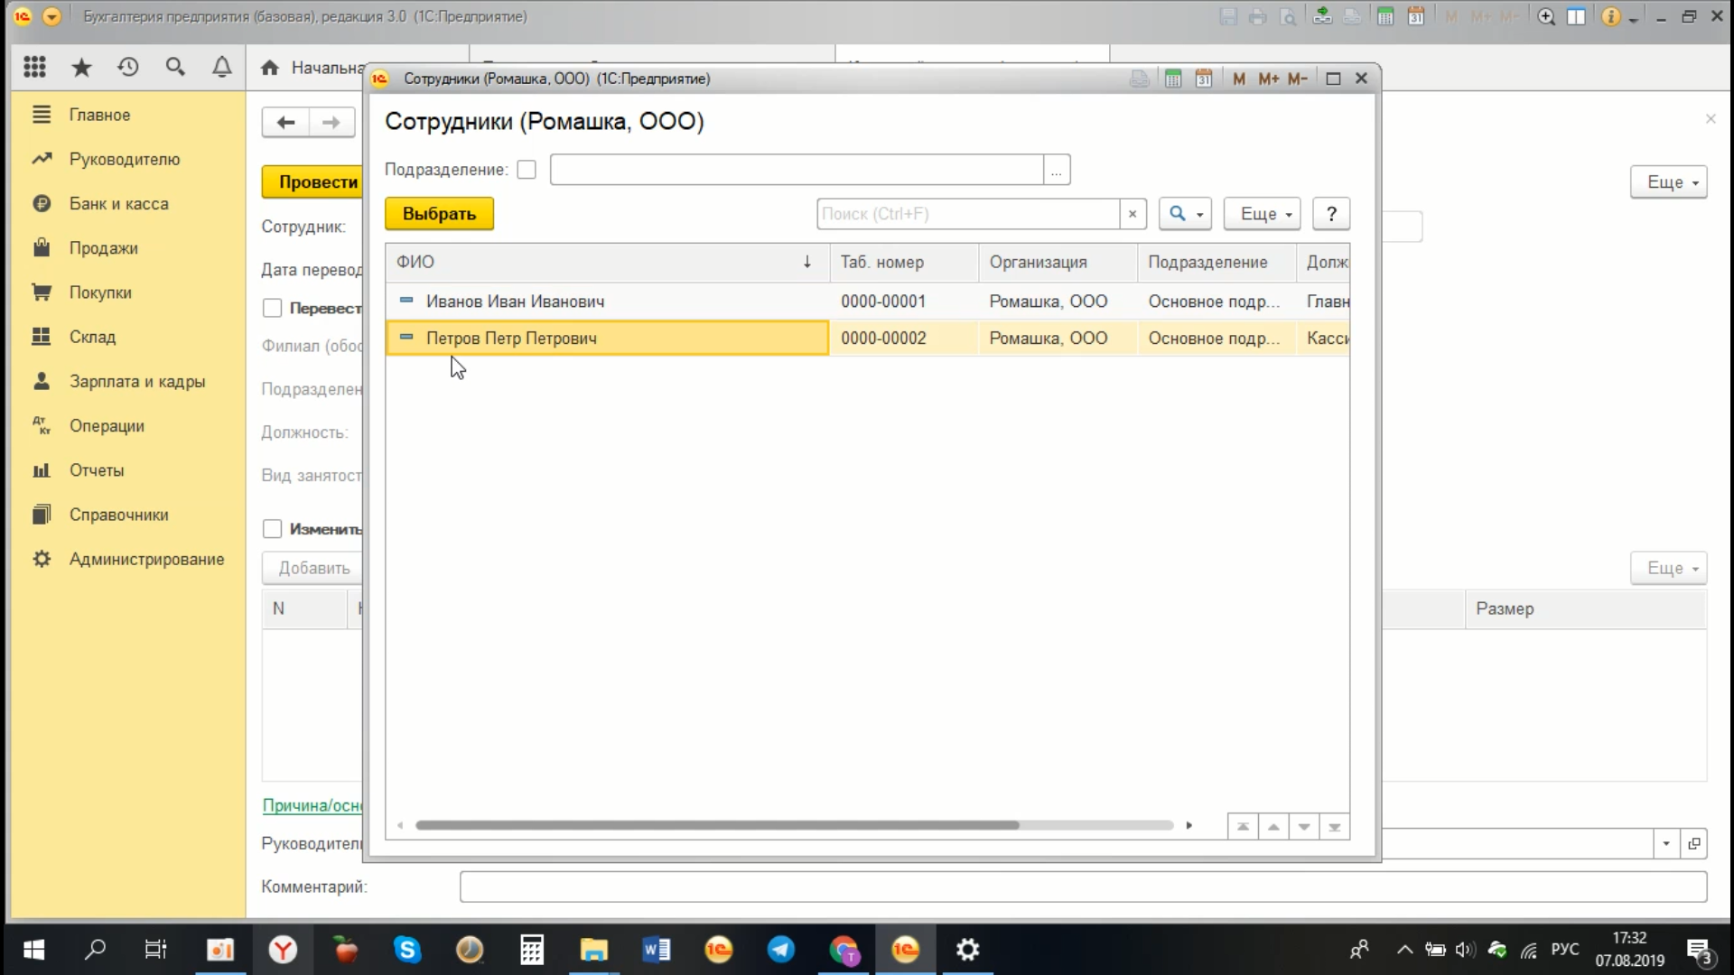Click the Провести button

click(x=312, y=181)
